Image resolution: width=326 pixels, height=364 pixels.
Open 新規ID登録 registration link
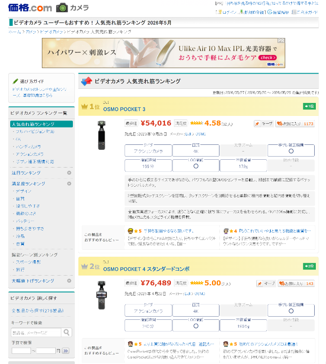tap(252, 12)
